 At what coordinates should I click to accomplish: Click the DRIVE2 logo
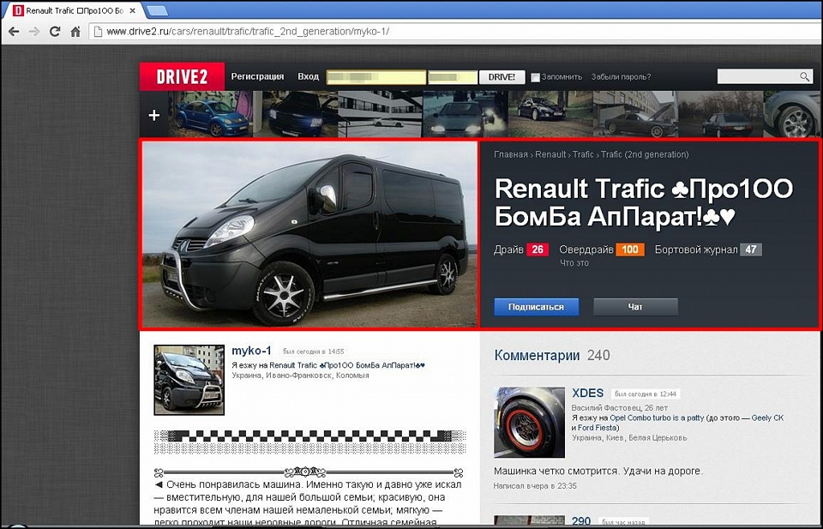click(x=182, y=76)
